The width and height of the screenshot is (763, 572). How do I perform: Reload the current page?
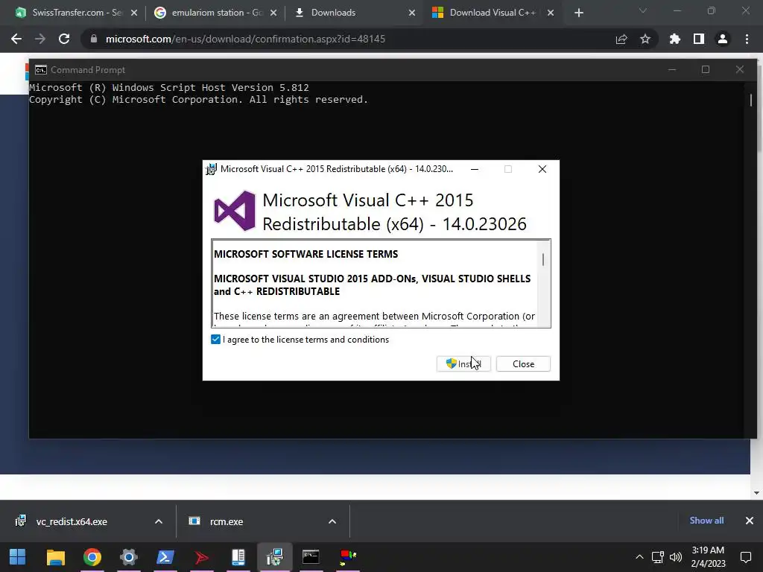(64, 39)
